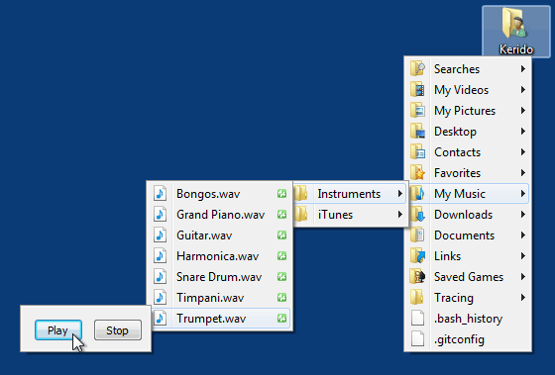Screen dimensions: 555x375
Task: Click green preview badge next to Harmonica.wav
Action: 281,256
